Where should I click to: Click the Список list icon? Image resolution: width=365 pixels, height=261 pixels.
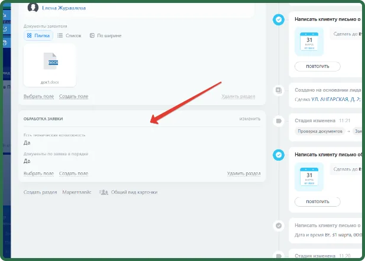click(60, 35)
